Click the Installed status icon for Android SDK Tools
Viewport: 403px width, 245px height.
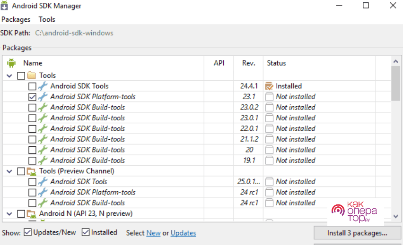(x=269, y=86)
